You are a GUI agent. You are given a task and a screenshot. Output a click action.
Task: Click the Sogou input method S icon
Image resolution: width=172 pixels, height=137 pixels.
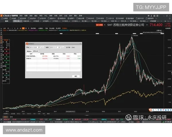(x=150, y=110)
